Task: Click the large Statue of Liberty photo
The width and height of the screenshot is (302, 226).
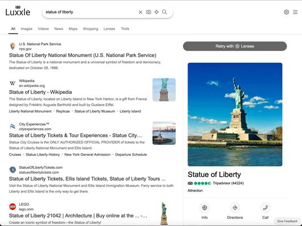Action: click(235, 115)
